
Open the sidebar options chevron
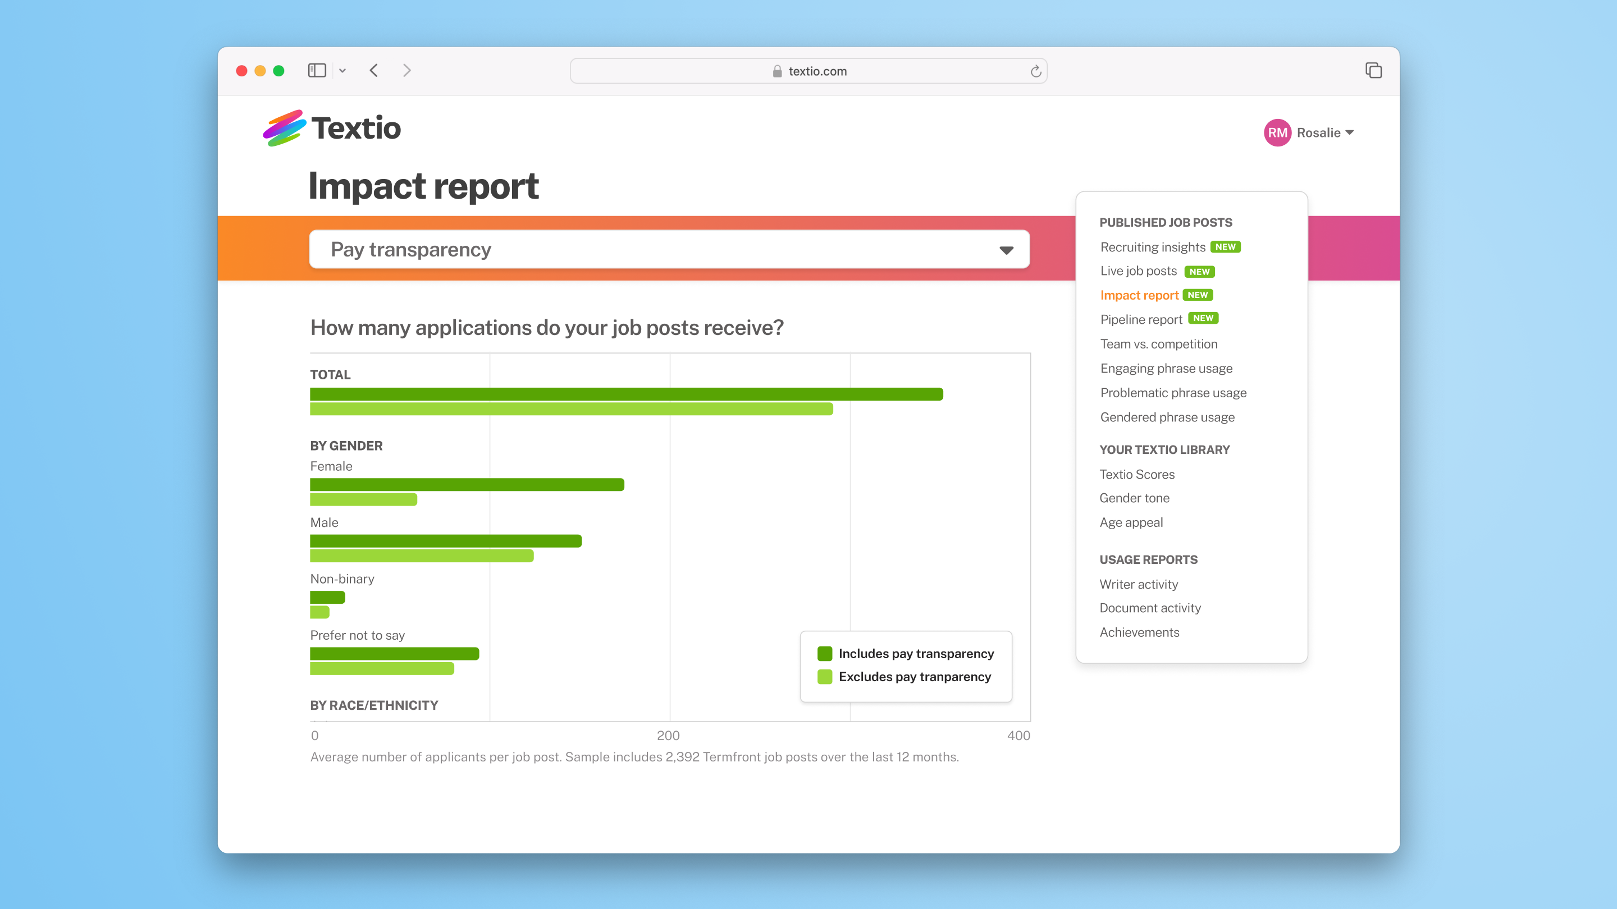tap(342, 71)
